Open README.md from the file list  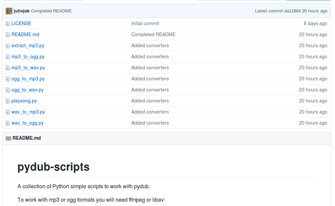[x=26, y=35]
